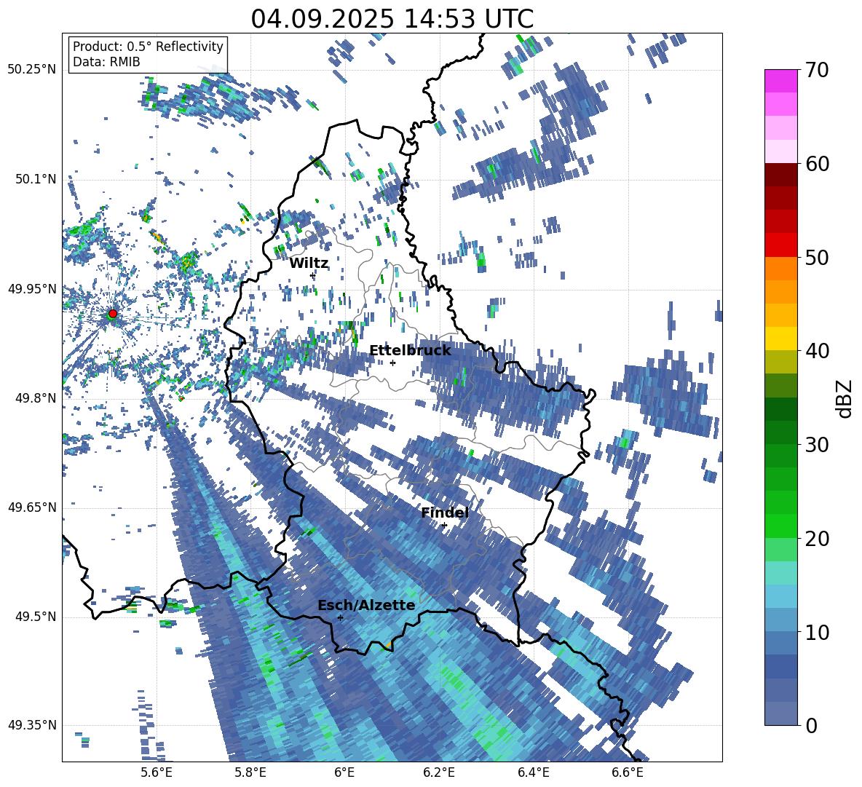Click the 50 tick label on colorbar

click(x=816, y=257)
